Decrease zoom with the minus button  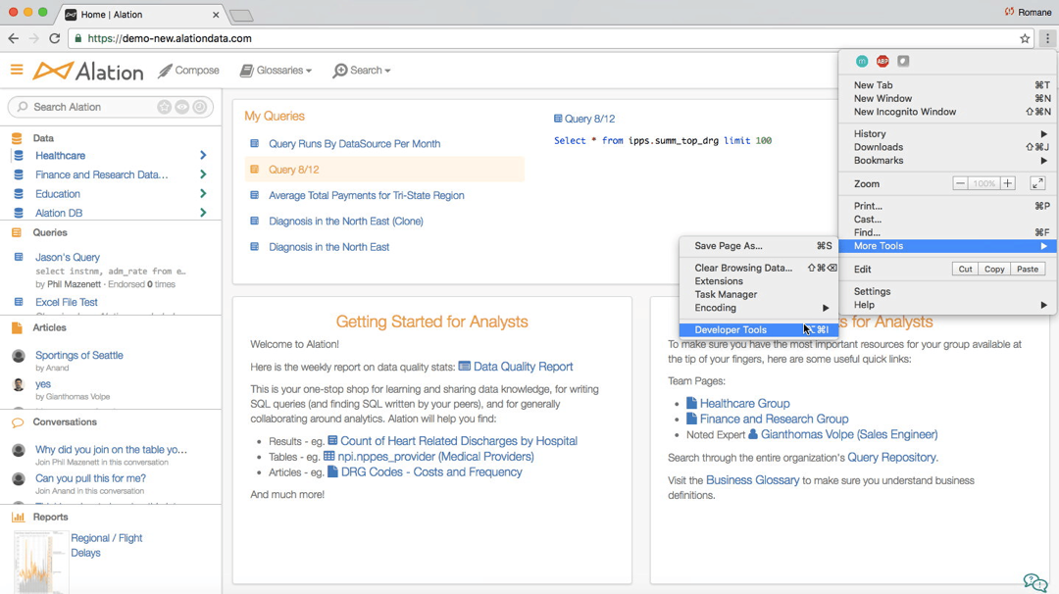click(x=960, y=183)
